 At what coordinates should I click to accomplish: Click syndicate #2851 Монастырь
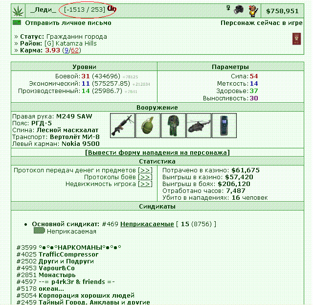(46, 275)
